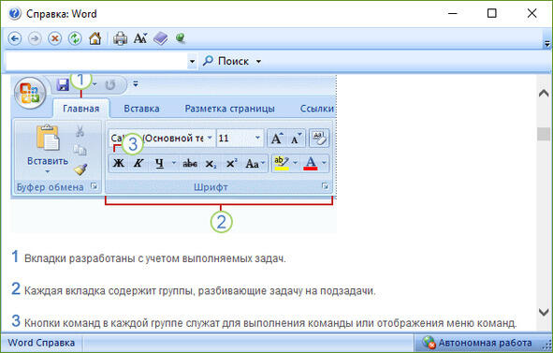Viewport: 553px width, 353px height.
Task: Click the vertical scrollbar thumb
Action: pyautogui.click(x=544, y=134)
